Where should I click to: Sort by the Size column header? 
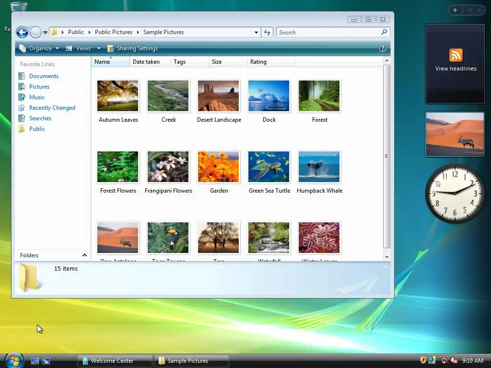coord(228,62)
